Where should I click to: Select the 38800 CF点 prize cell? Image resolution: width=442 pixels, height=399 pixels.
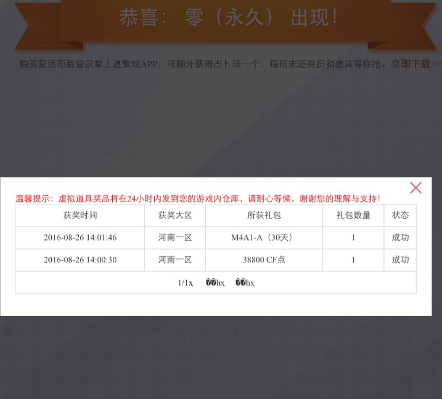point(264,260)
